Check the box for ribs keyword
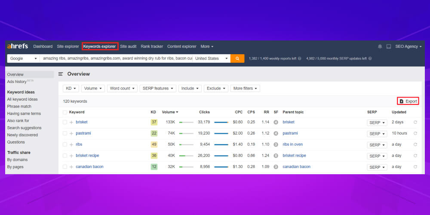Image resolution: width=430 pixels, height=215 pixels. [65, 144]
